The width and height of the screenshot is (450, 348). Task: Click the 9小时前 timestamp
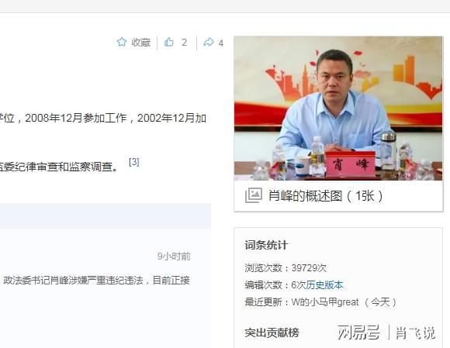pos(174,257)
